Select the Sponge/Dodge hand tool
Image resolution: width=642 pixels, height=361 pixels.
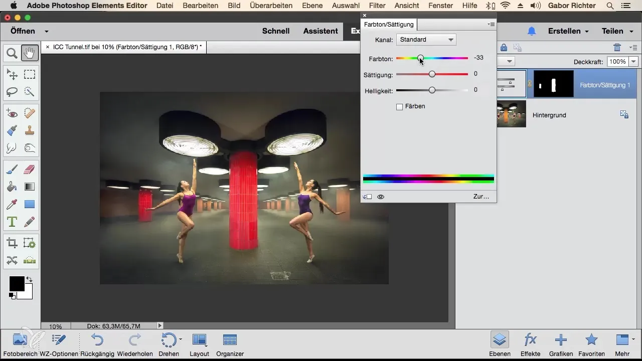[30, 148]
